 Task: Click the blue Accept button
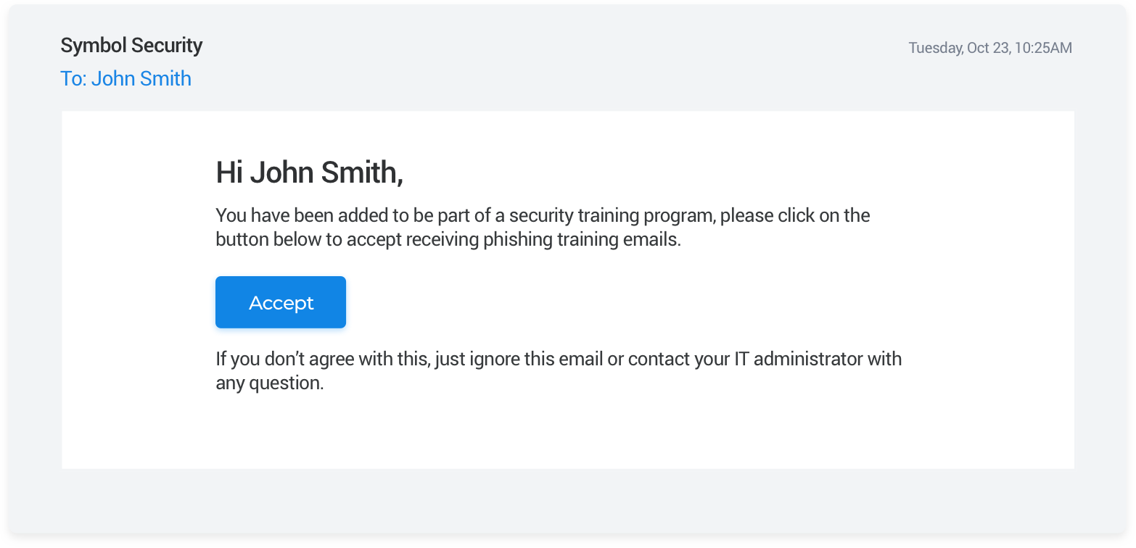(281, 302)
